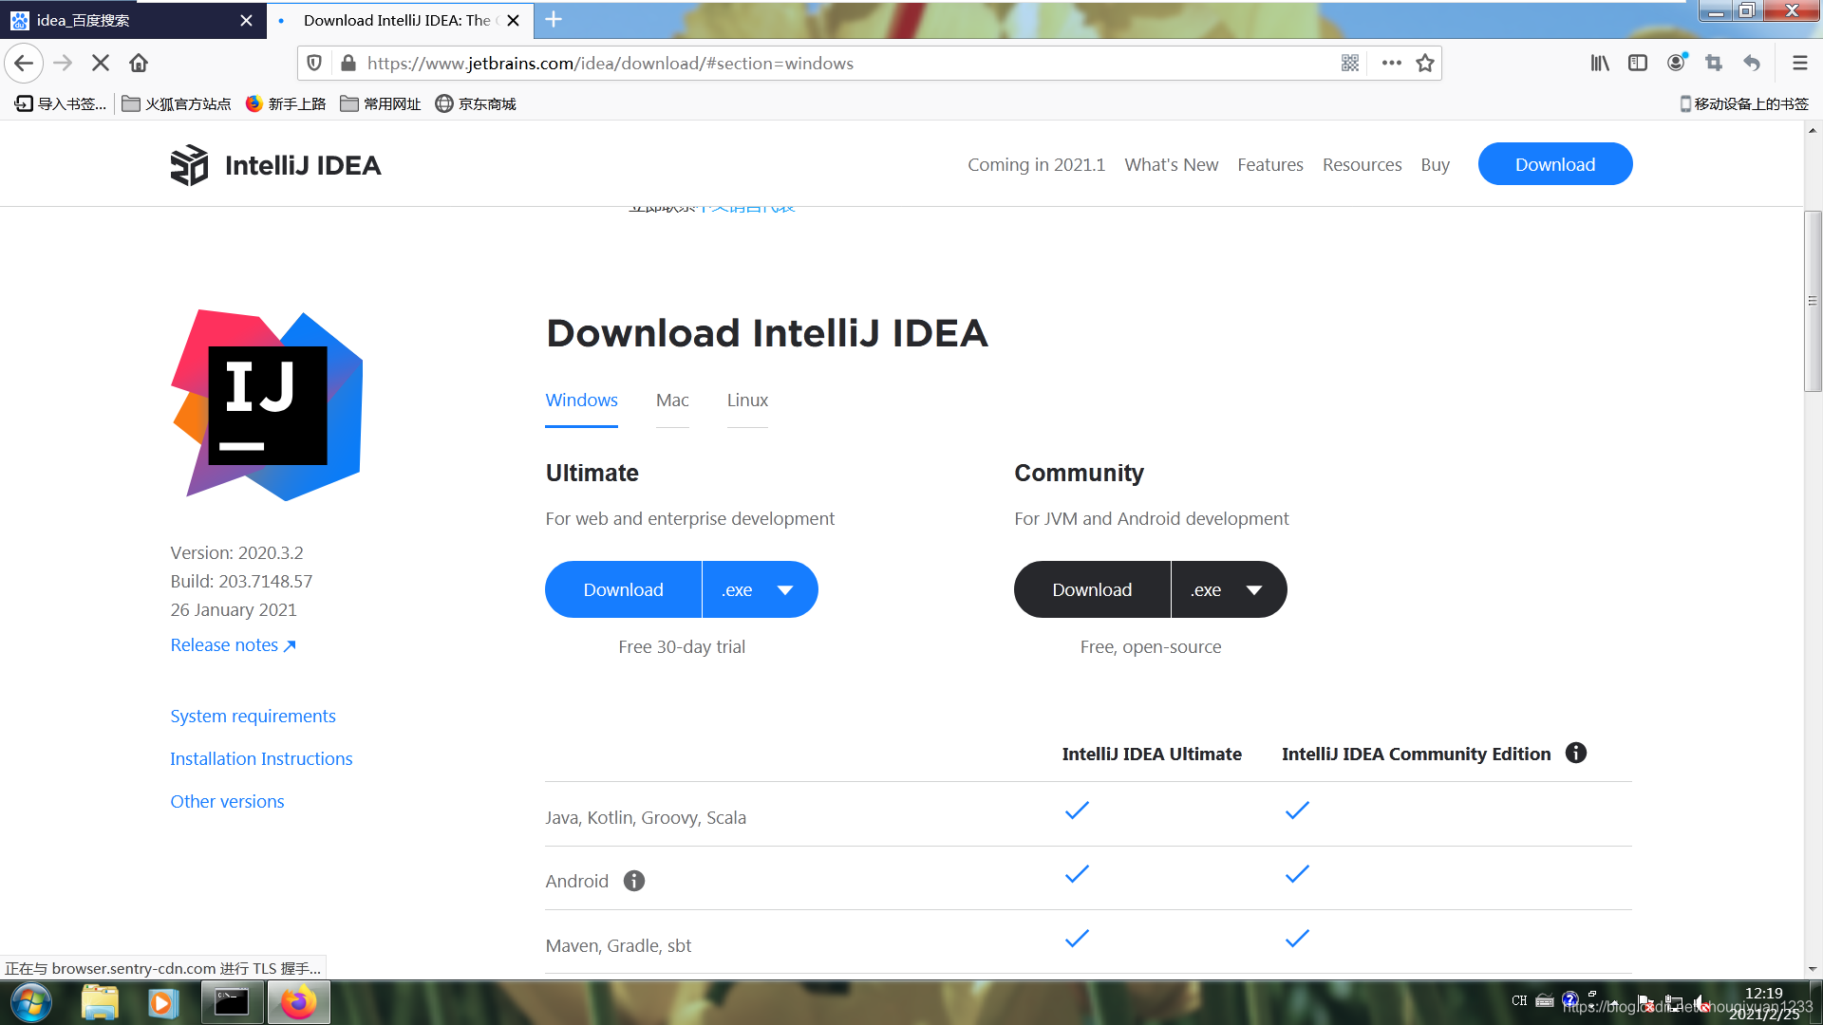This screenshot has height=1025, width=1823.
Task: Click the 'Java, Kotlin, Groovy, Scala' row text
Action: tap(646, 817)
